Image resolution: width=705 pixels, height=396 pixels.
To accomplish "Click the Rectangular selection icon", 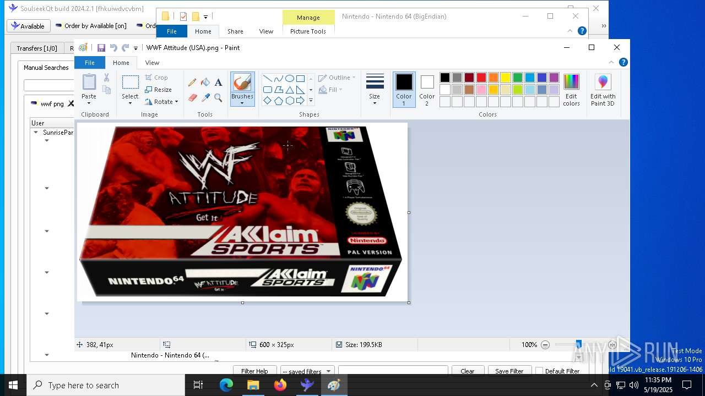I will 130,82.
